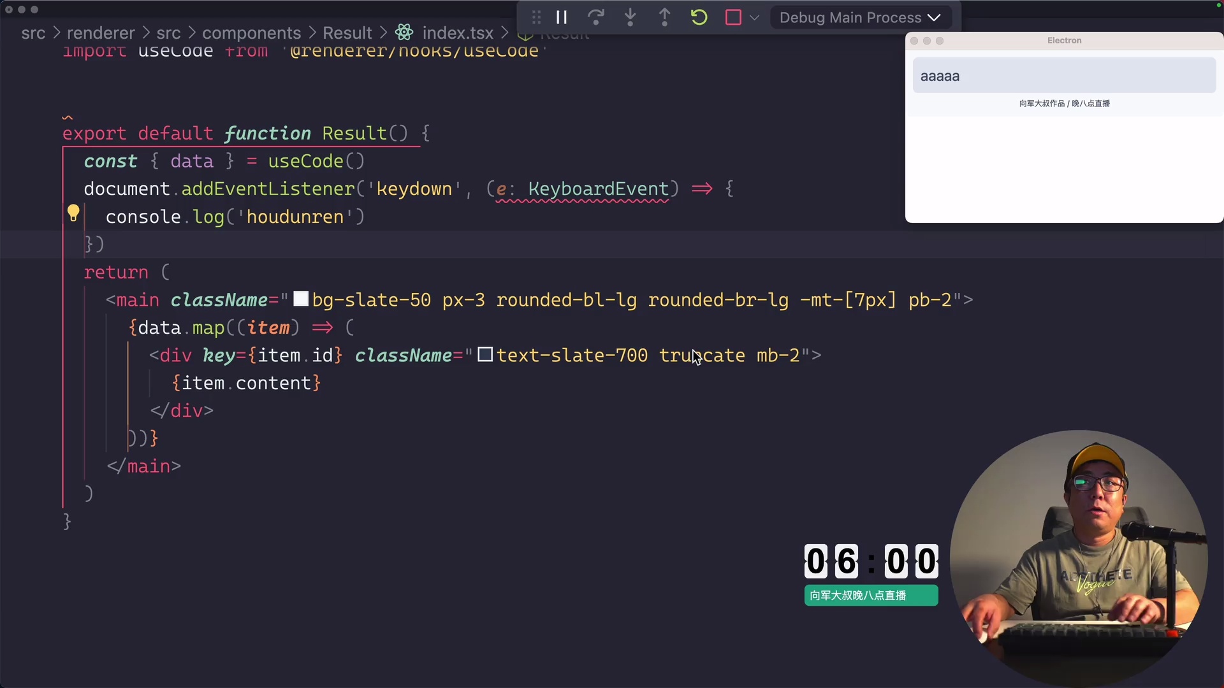Click the text-slate-700 color decorator box
The height and width of the screenshot is (688, 1224).
(x=484, y=355)
